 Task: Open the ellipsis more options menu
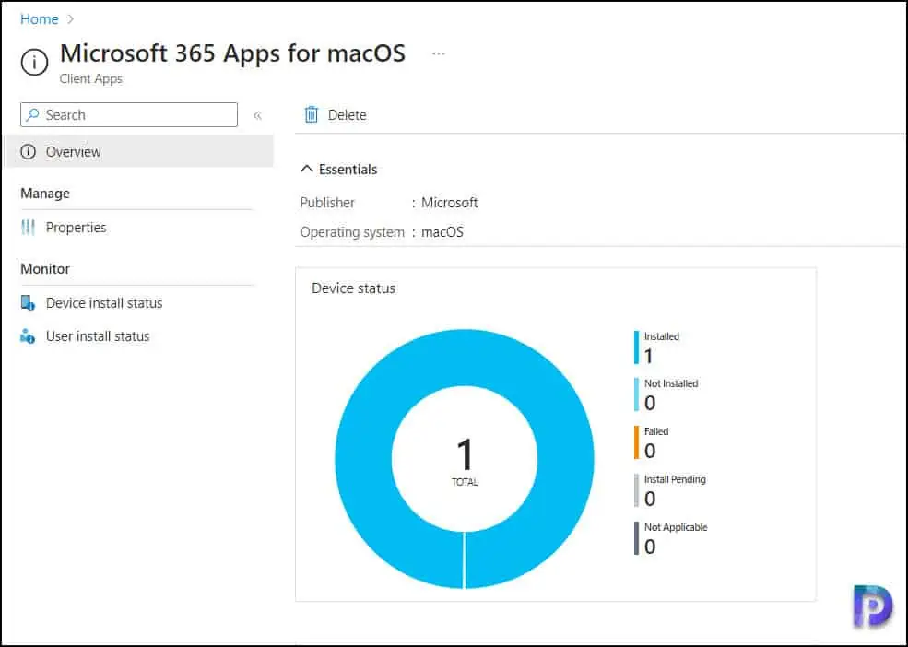point(439,53)
